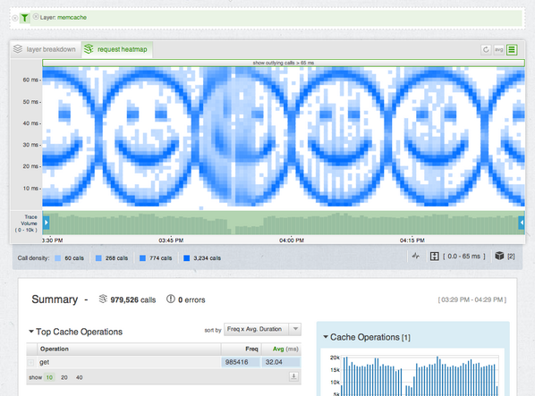Show 40 rows per page
This screenshot has height=396, width=535.
click(79, 377)
